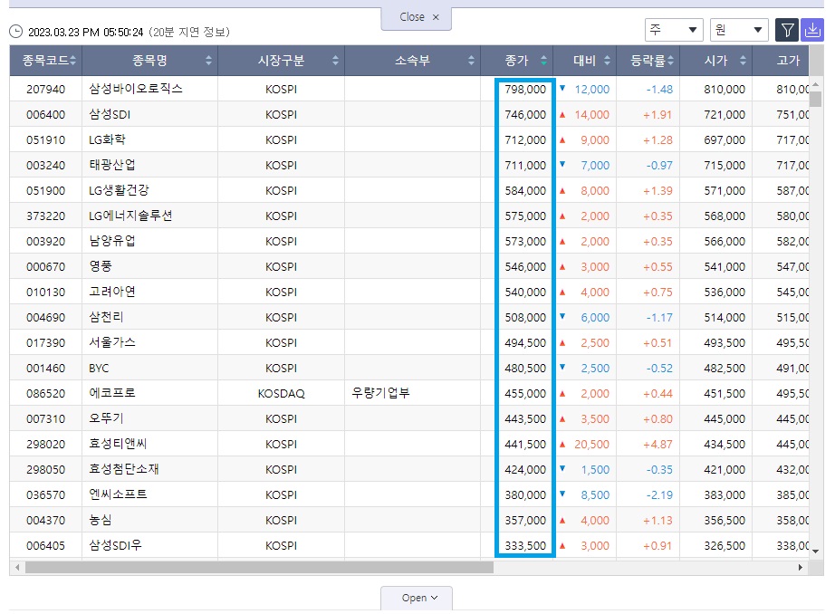Click timestamp 2023.03.23 PM 05:50:24

[86, 33]
